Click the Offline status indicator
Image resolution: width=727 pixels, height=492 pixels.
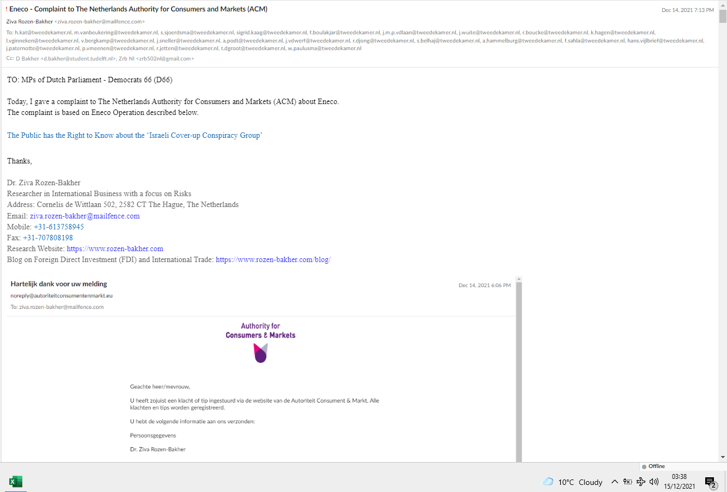[653, 466]
